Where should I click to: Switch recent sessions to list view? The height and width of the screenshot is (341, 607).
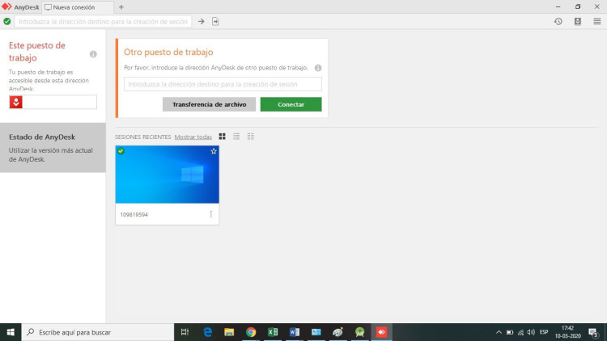pyautogui.click(x=236, y=137)
